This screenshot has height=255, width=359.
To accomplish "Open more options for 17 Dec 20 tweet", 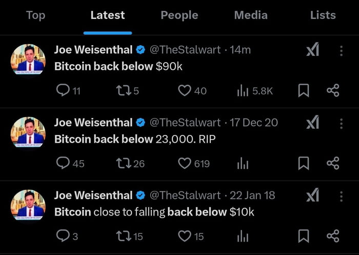I will [342, 123].
